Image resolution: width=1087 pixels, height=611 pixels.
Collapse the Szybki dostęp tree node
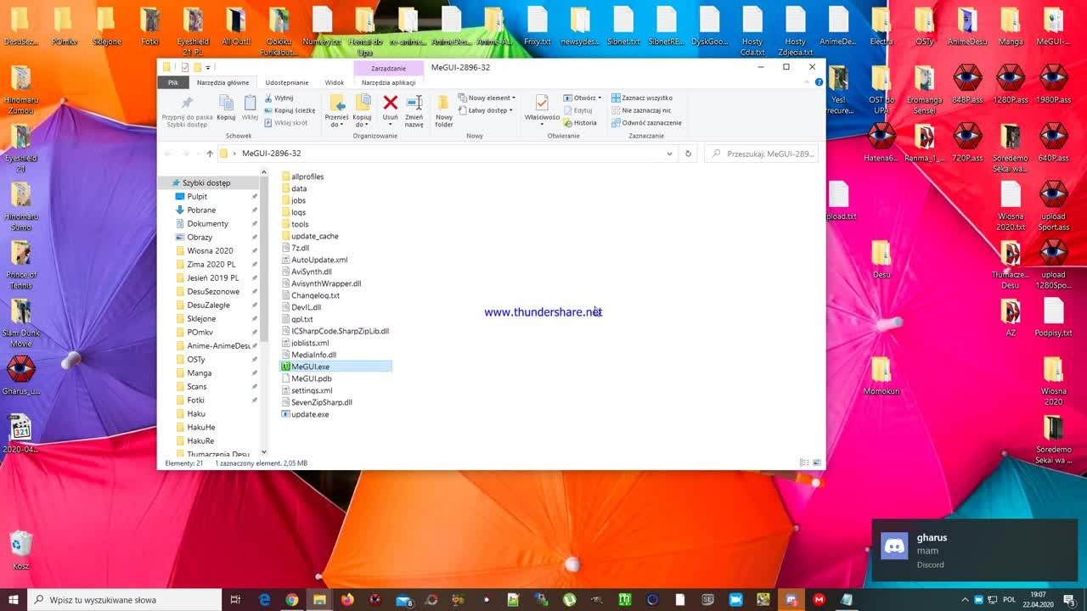166,182
